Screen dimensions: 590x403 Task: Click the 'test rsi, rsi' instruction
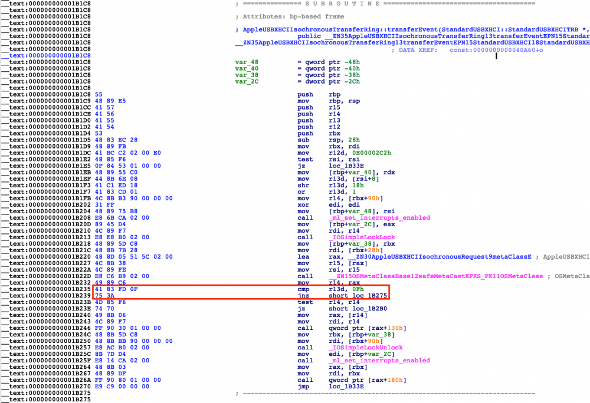(x=328, y=159)
